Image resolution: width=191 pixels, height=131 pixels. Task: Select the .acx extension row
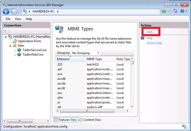(x=93, y=93)
